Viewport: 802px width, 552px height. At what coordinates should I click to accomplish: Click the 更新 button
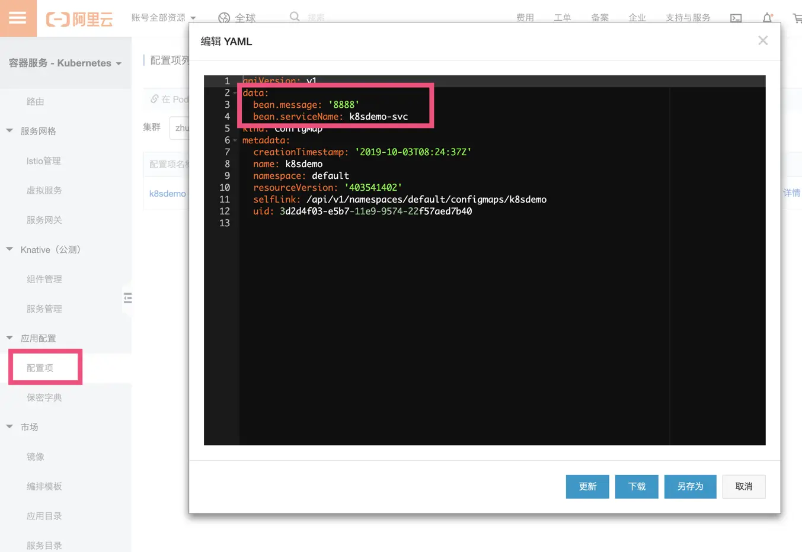(587, 486)
